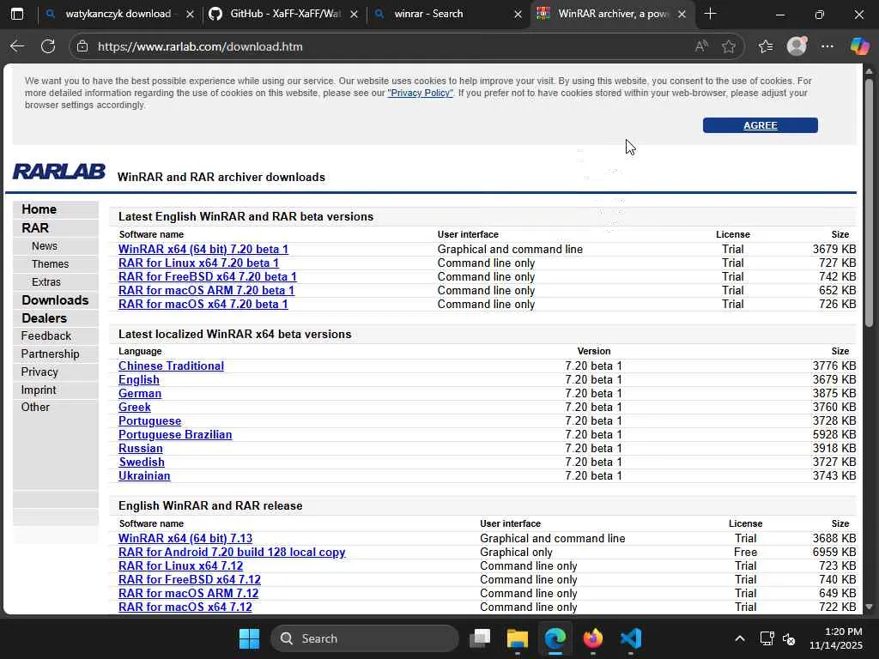This screenshot has height=659, width=879.
Task: Open the Copilot icon in Edge toolbar
Action: point(859,46)
